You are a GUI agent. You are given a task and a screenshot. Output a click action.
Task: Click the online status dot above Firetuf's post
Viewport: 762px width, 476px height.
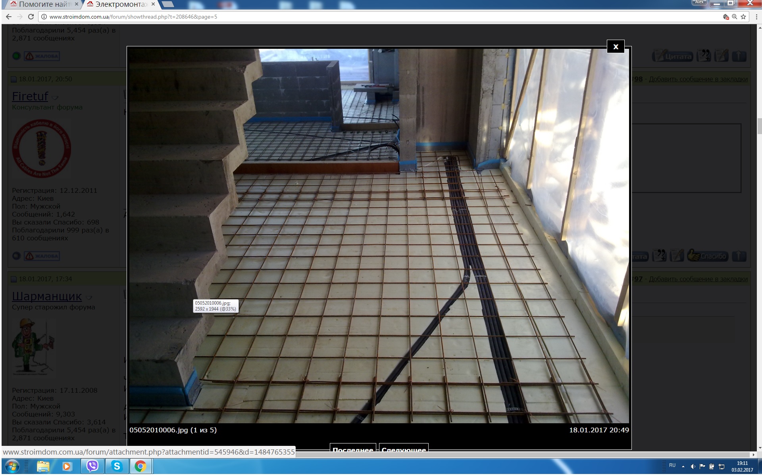pos(16,56)
